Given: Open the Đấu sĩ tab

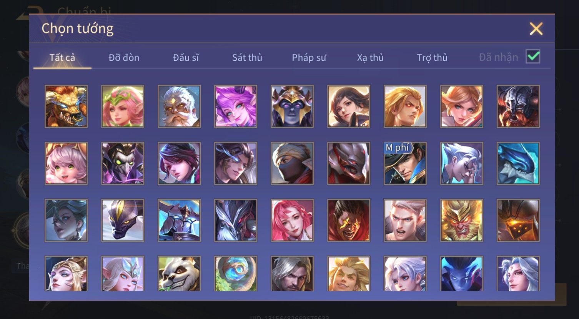Looking at the screenshot, I should point(186,58).
